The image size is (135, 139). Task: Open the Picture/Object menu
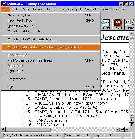point(71,9)
